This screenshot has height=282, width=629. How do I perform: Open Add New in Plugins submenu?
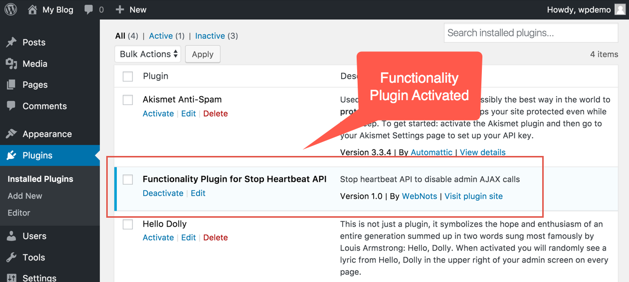[x=25, y=196]
